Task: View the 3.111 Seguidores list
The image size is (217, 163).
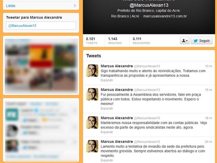Action: (x=141, y=41)
